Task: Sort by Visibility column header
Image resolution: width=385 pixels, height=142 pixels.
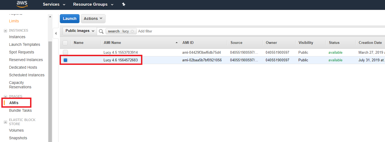Action: [x=306, y=43]
